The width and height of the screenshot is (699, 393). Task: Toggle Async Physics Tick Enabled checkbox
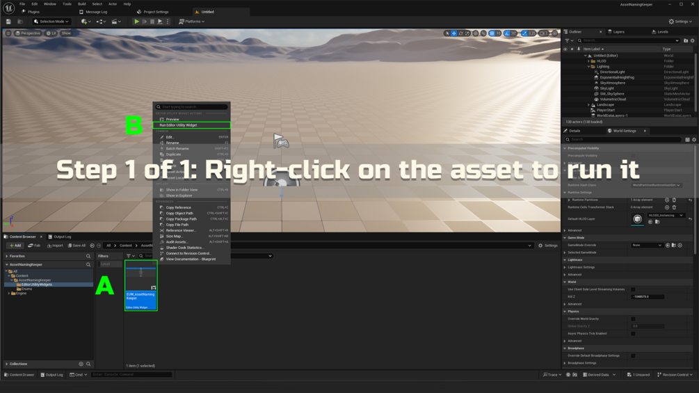pyautogui.click(x=633, y=334)
